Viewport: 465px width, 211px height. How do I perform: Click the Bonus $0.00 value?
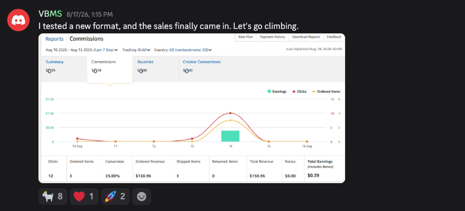[290, 176]
